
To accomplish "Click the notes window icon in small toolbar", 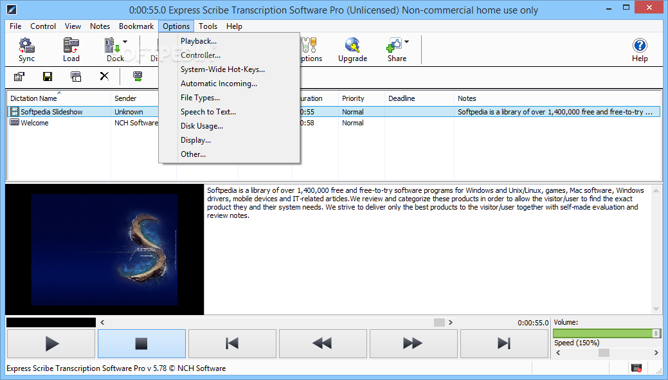I will 76,77.
